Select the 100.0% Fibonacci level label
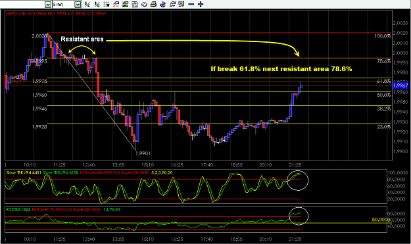Viewport: 411px width, 244px height. pyautogui.click(x=383, y=36)
